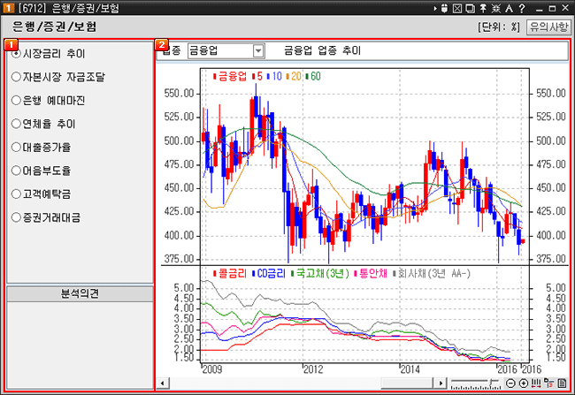Click the chart zoom slider handle

pos(492,383)
